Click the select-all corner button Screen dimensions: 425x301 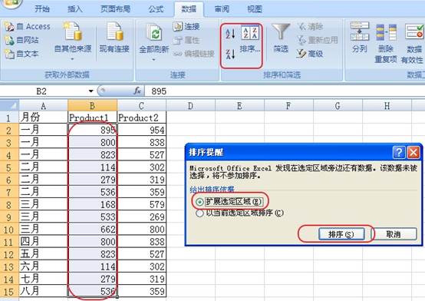click(x=9, y=105)
